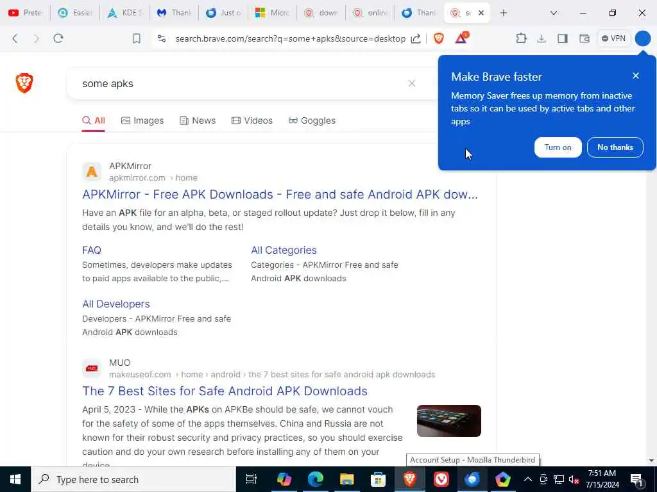Screen dimensions: 657x492
Task: Open The 7 Best Sites article link
Action: click(x=225, y=391)
